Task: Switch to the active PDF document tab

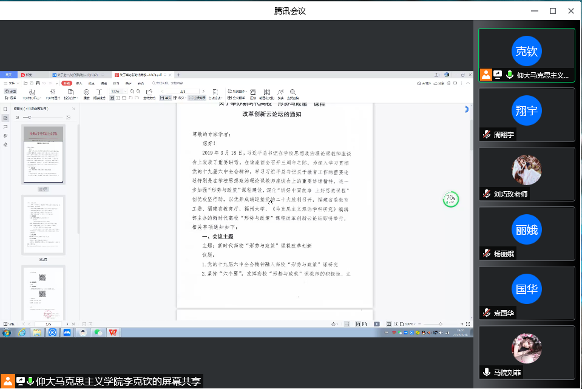Action: pos(143,75)
